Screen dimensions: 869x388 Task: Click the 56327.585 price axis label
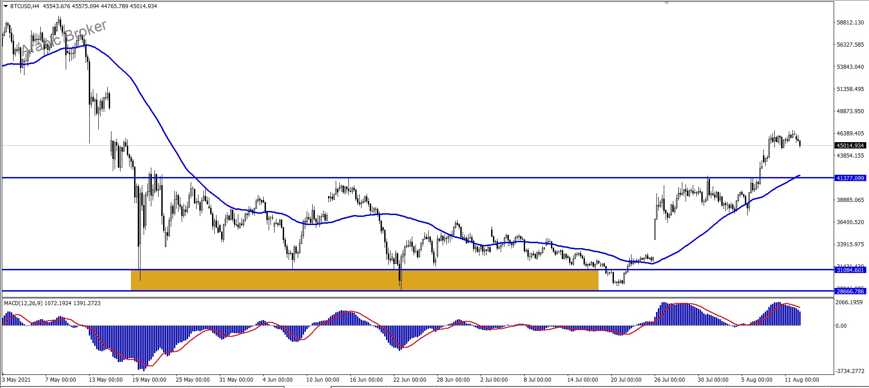850,45
